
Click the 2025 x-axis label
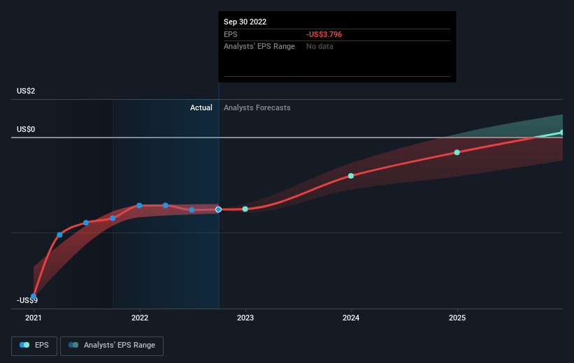(x=457, y=318)
